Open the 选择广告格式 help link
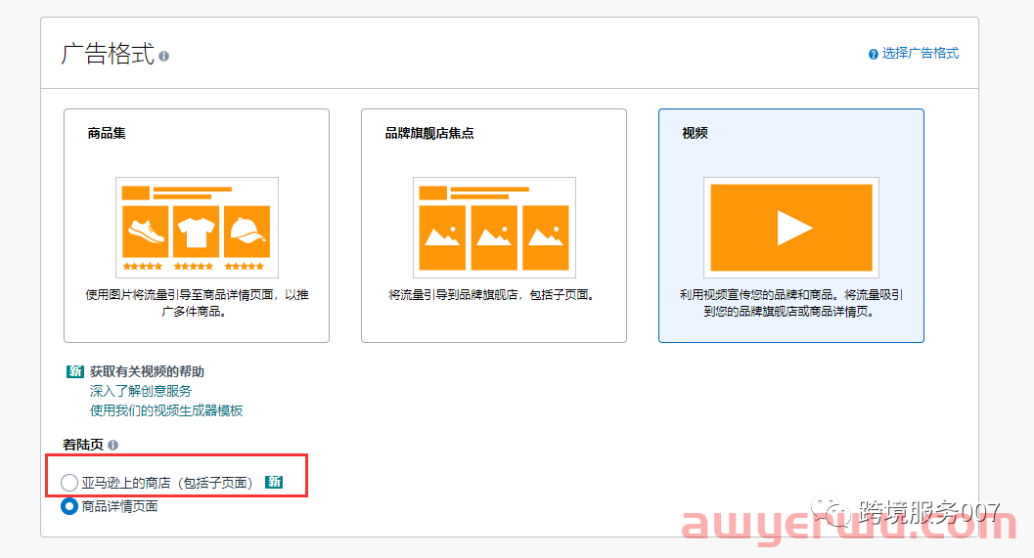The image size is (1034, 558). click(920, 54)
